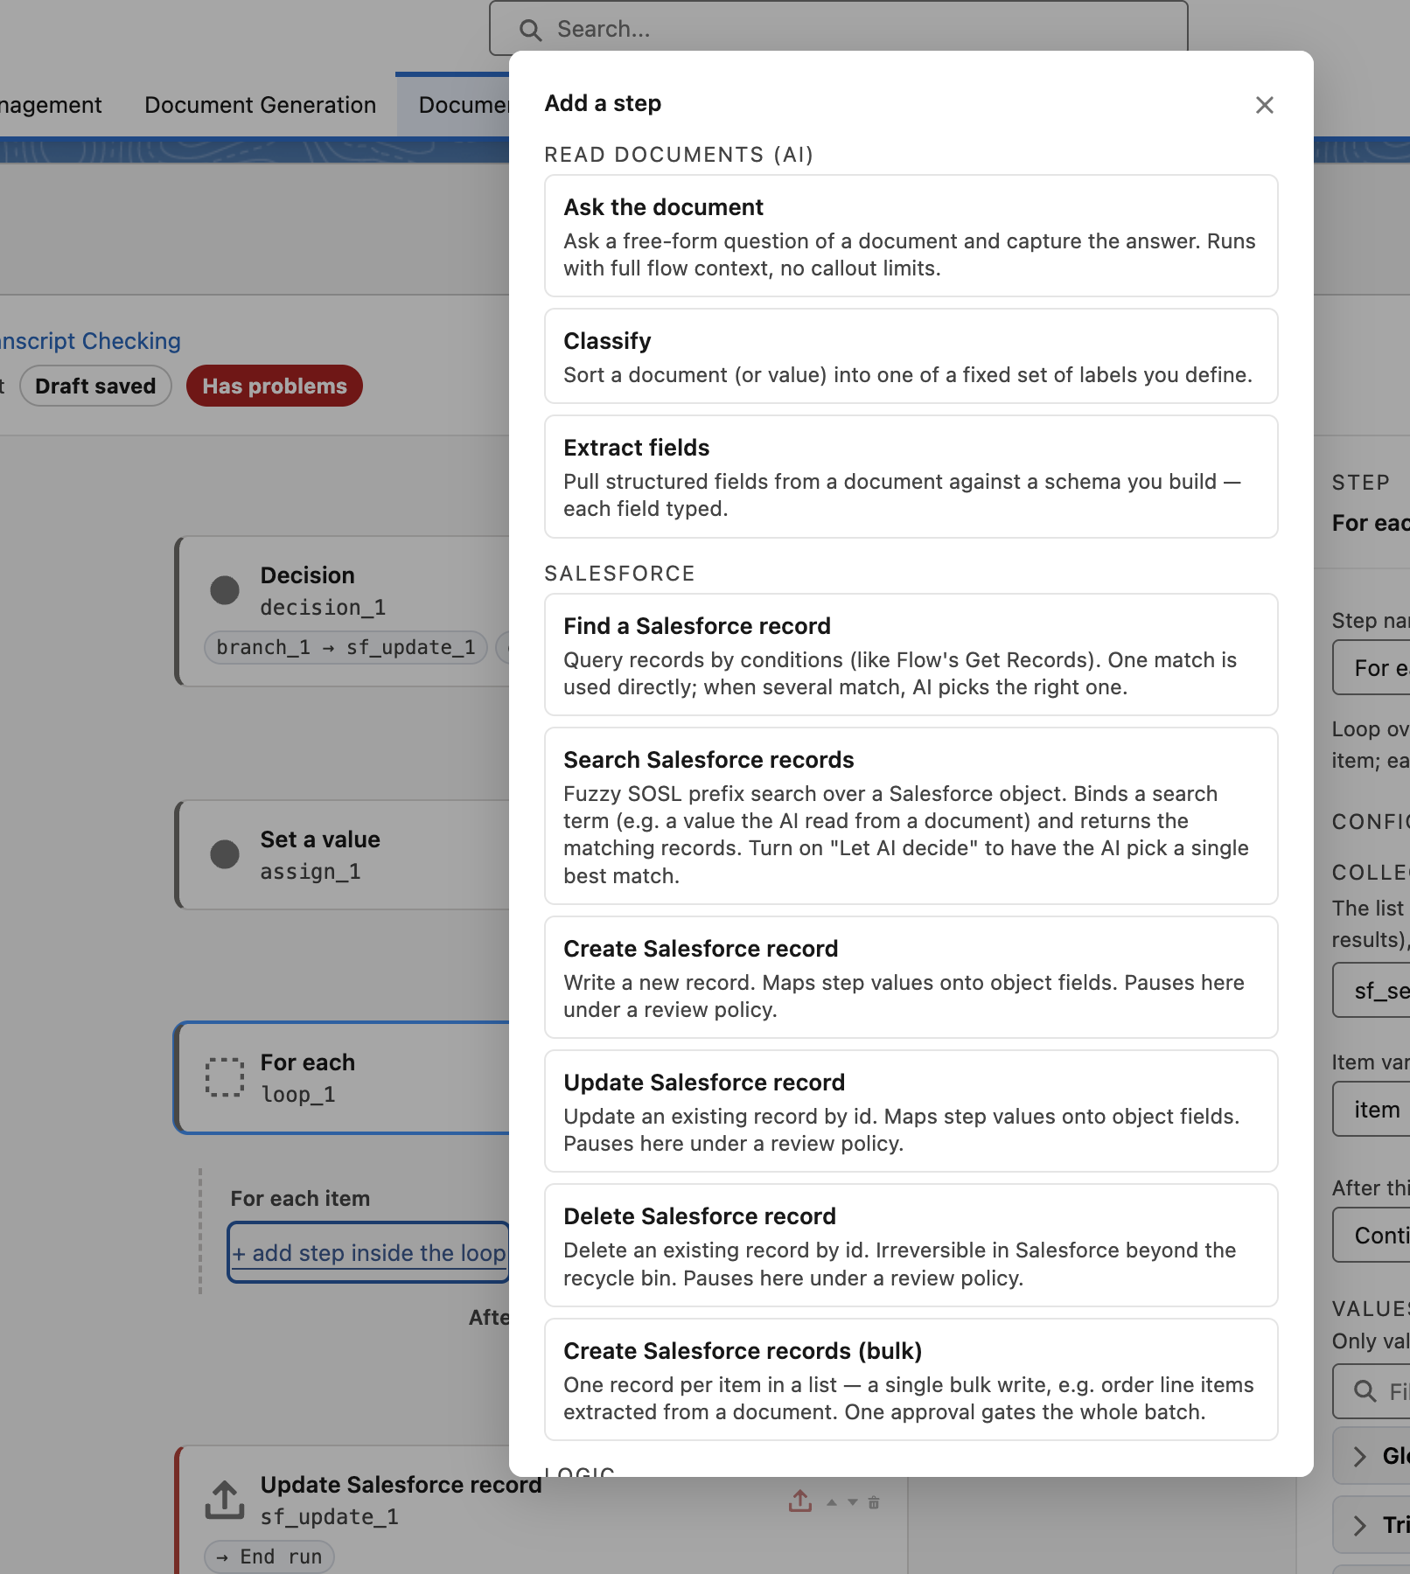Click the upload icon beside sf_update_1
Viewport: 1410px width, 1574px height.
225,1500
